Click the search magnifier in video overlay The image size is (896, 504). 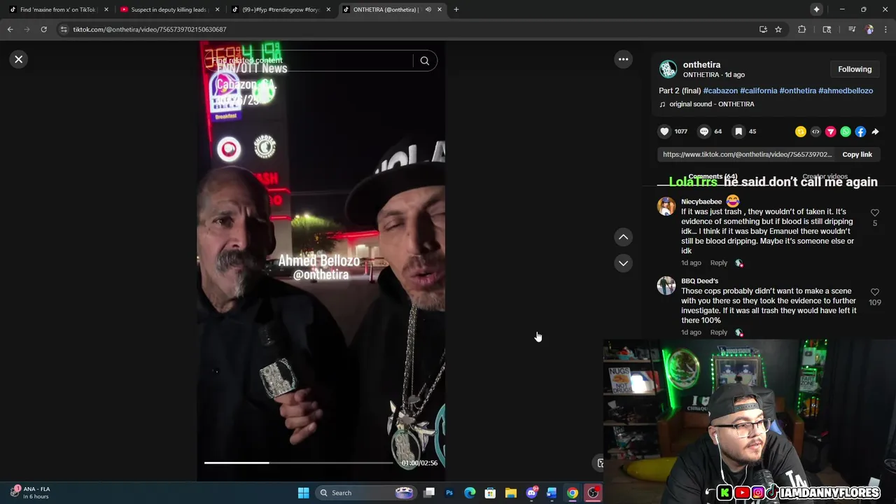pyautogui.click(x=424, y=61)
